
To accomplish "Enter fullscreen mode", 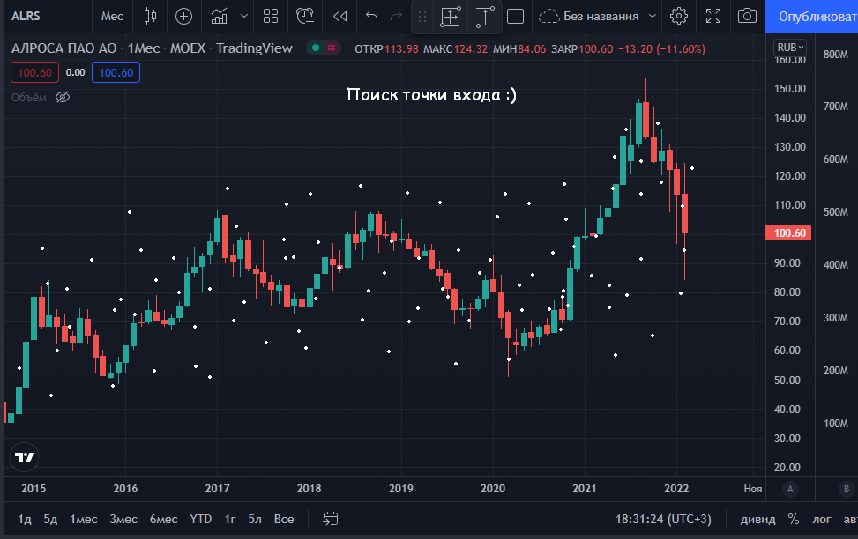I will [713, 16].
